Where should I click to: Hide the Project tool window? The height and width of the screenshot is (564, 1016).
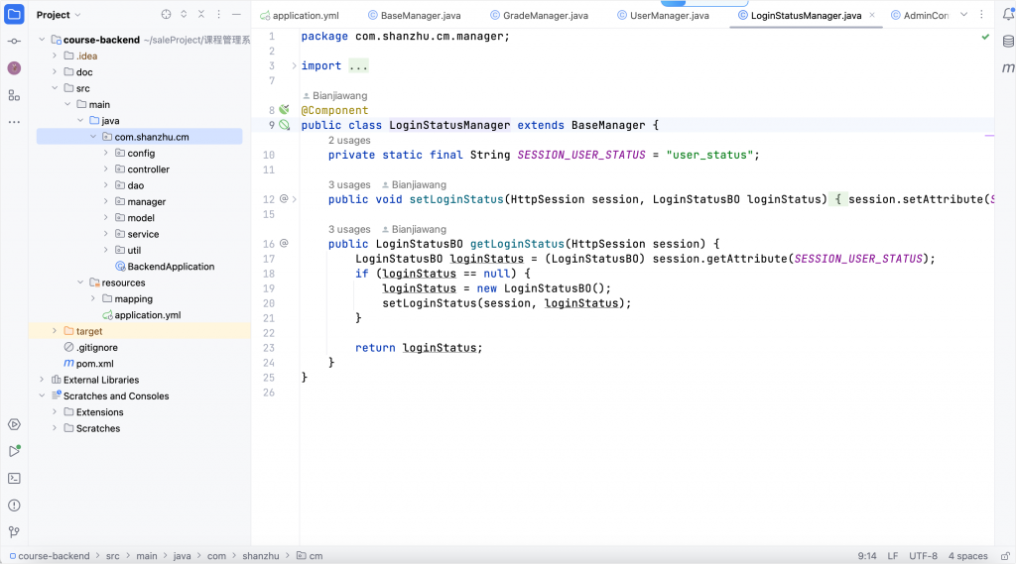[x=237, y=15]
